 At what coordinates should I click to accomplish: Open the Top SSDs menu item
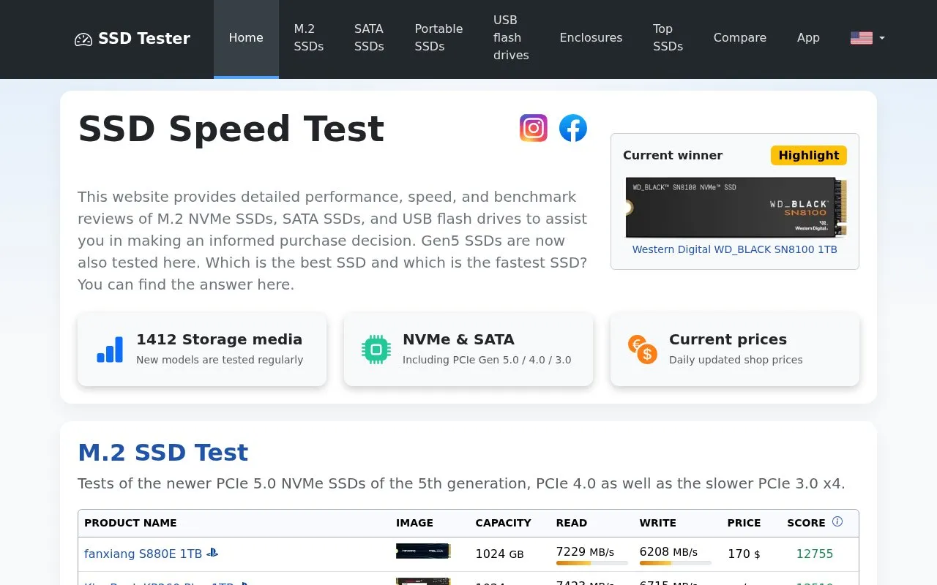[668, 38]
